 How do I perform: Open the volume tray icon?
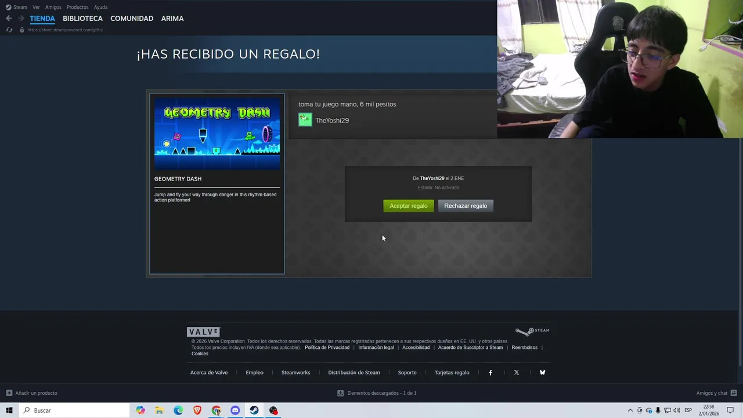click(x=677, y=410)
